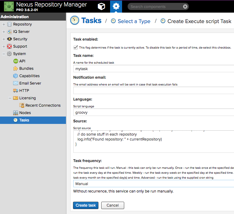Expand the Repository tree node
The height and width of the screenshot is (214, 234).
[x=4, y=24]
